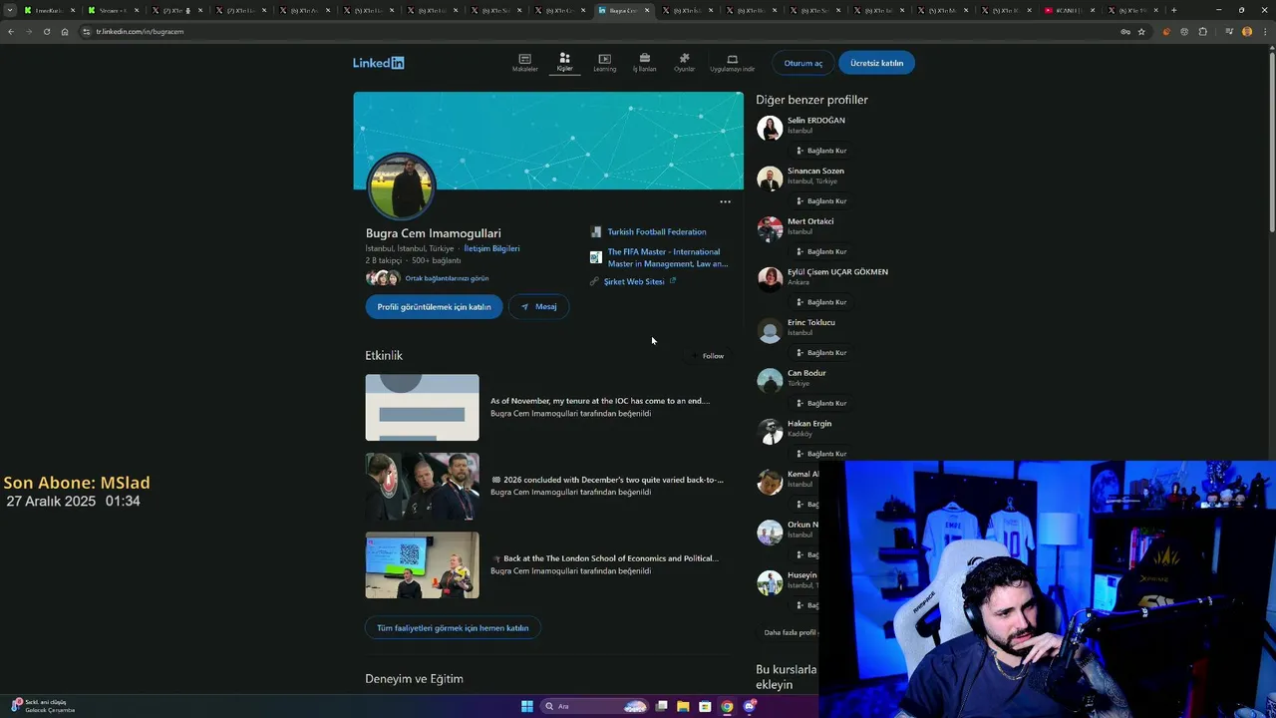
Task: Click the Mesaj button
Action: [539, 307]
